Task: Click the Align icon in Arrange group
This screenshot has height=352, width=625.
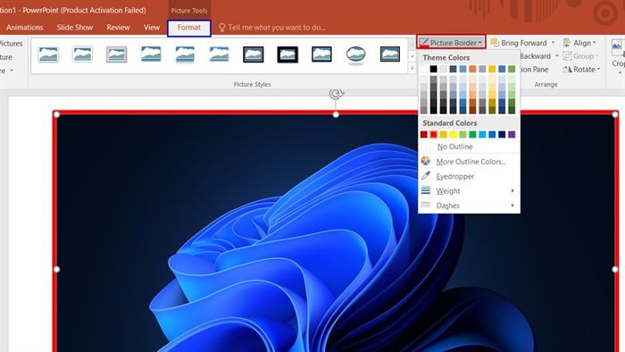Action: coord(567,43)
